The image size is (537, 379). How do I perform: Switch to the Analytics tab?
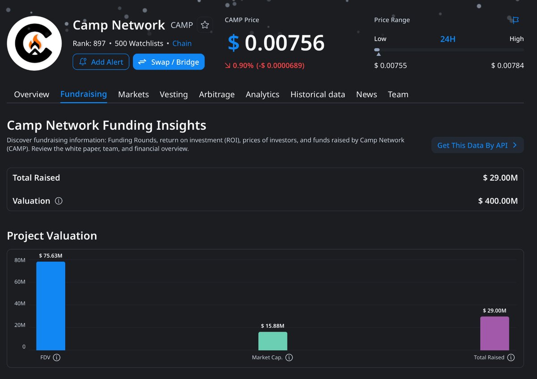click(x=262, y=94)
